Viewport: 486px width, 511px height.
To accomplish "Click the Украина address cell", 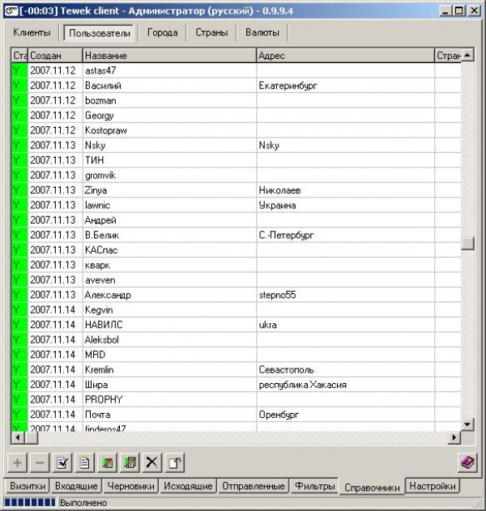I will (346, 206).
